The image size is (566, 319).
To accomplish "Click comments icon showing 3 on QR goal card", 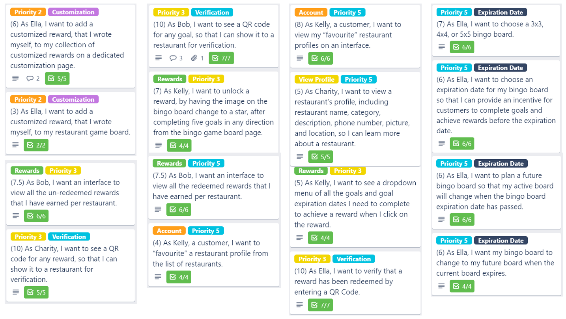I will (173, 58).
